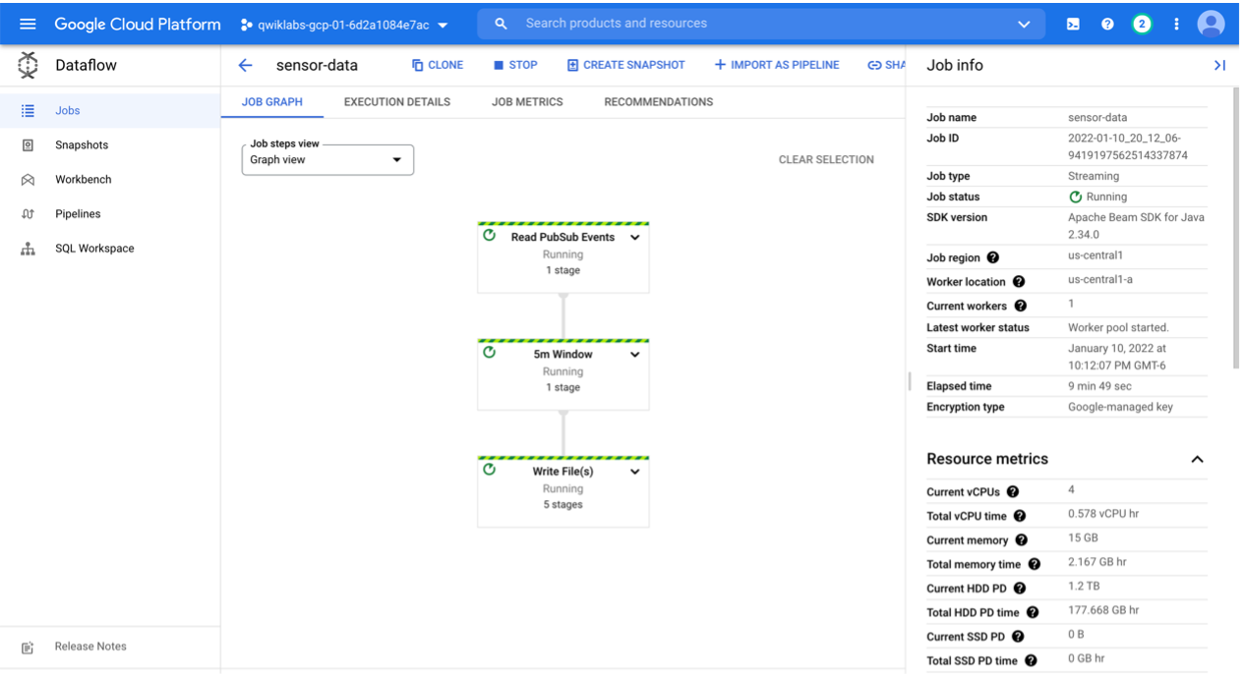Viewport: 1244px width, 678px height.
Task: Expand the Read PubSub Events step
Action: (635, 238)
